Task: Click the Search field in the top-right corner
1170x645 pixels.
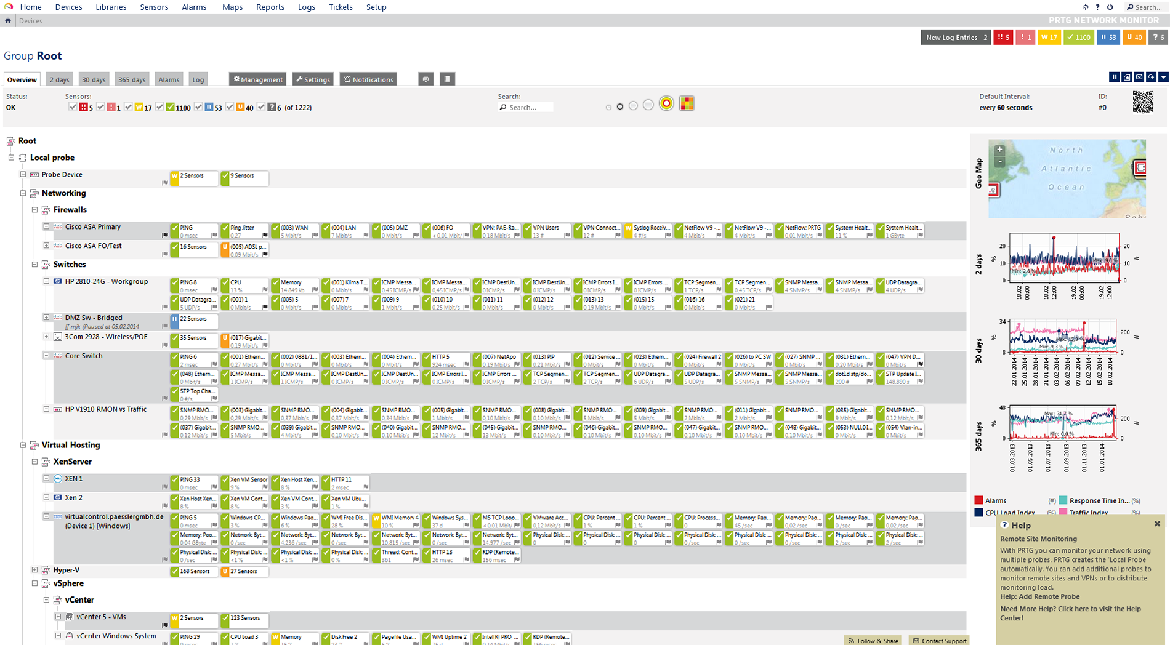Action: [1147, 7]
